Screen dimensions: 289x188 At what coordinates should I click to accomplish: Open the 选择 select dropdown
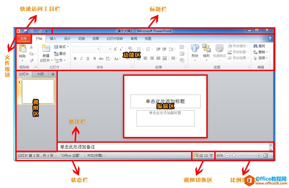coord(260,58)
